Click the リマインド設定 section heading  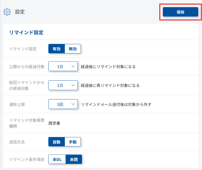point(26,32)
